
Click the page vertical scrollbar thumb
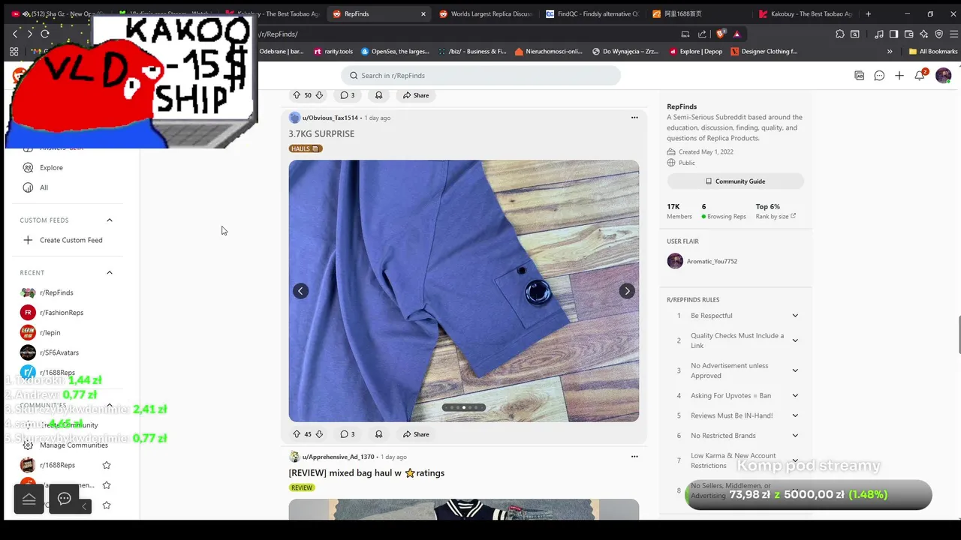tap(958, 335)
